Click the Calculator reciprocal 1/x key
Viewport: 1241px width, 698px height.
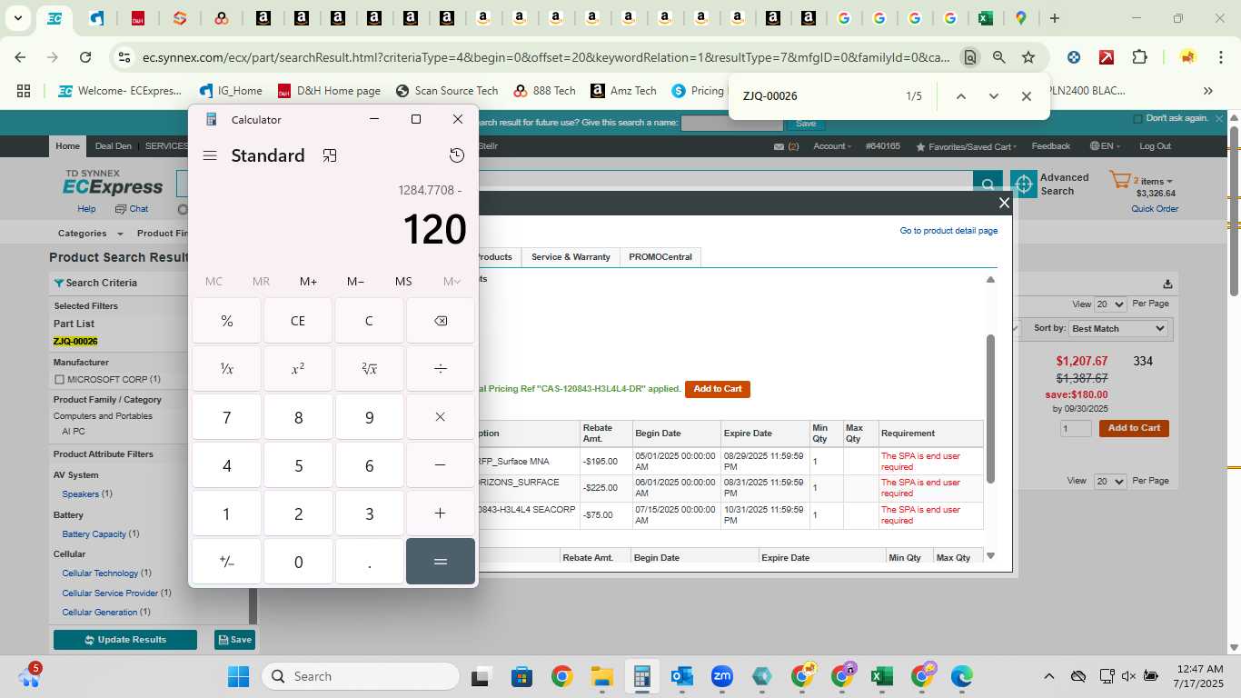click(x=227, y=369)
